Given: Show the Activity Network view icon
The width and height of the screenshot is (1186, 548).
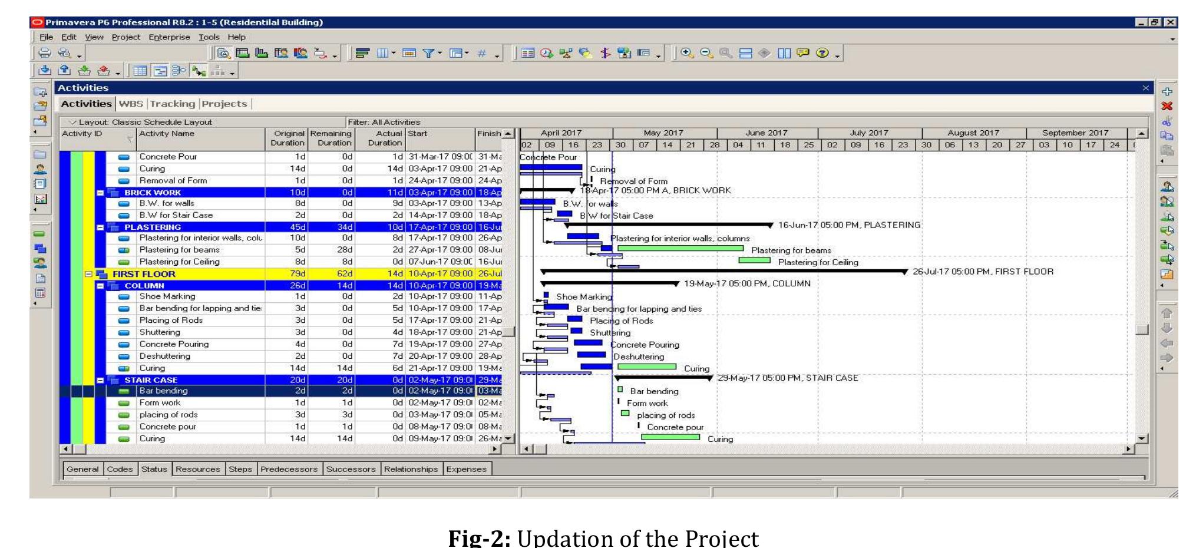Looking at the screenshot, I should tap(179, 71).
